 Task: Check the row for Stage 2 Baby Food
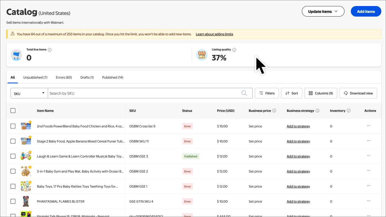[13, 141]
